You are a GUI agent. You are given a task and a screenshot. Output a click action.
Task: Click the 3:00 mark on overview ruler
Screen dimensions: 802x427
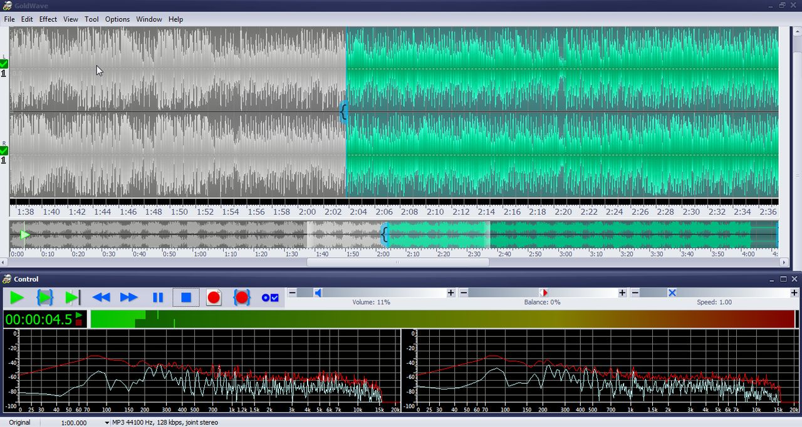(566, 254)
